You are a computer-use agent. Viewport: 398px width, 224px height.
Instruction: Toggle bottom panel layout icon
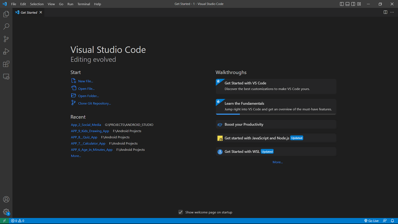pos(348,4)
